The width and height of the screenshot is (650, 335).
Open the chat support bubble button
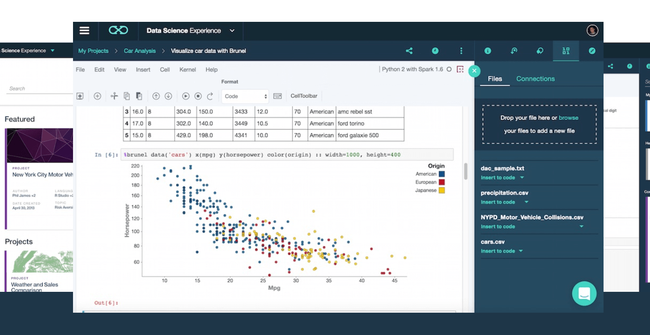(x=584, y=293)
